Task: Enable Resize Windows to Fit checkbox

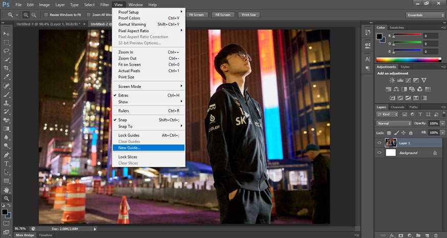Action: [x=46, y=15]
